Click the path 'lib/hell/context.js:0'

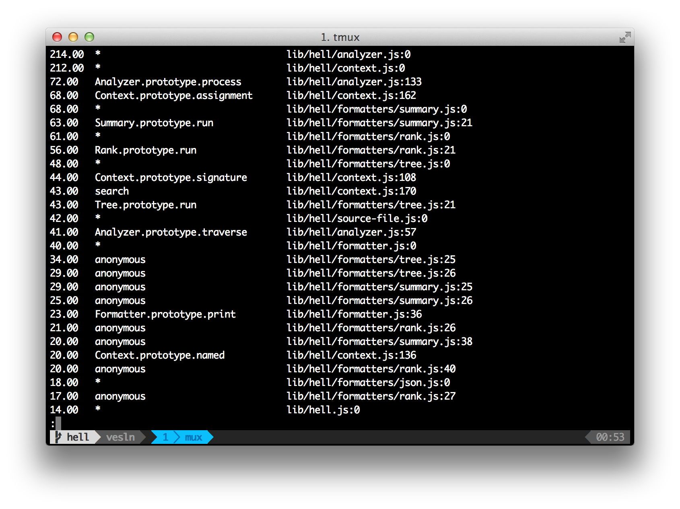346,68
